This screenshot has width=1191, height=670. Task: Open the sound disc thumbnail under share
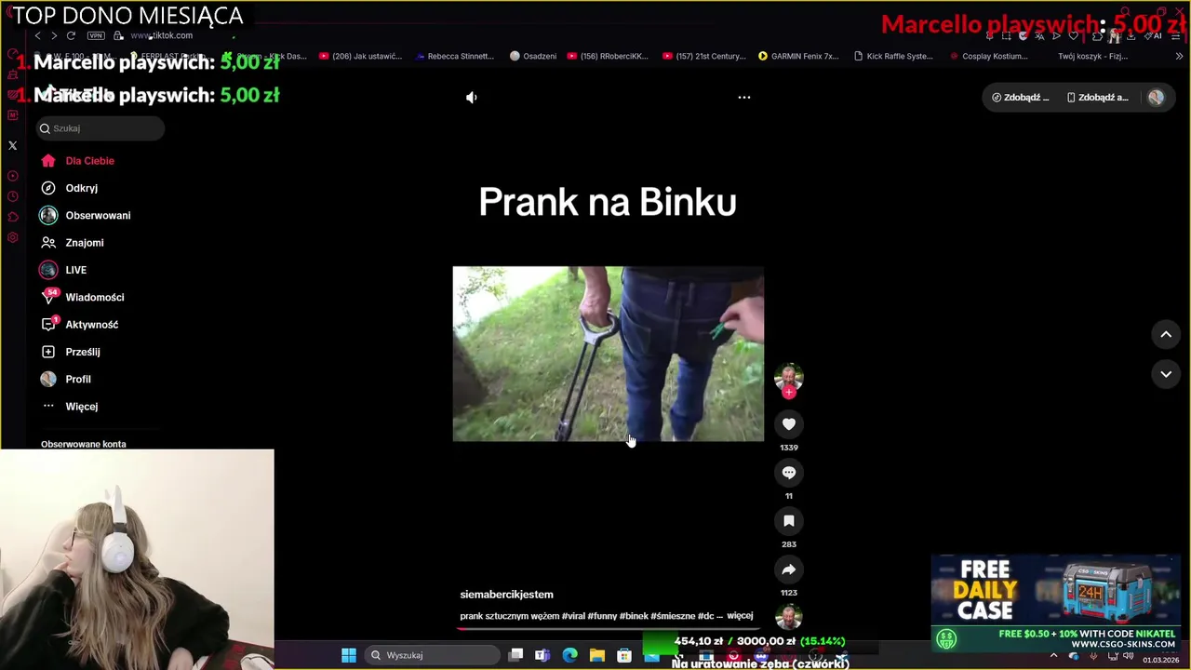[x=789, y=618]
